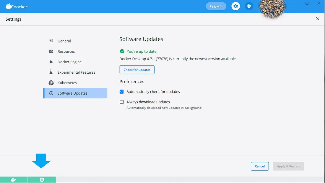Viewport: 325px width, 183px height.
Task: Close the Docker Desktop window
Action: coord(318,3)
